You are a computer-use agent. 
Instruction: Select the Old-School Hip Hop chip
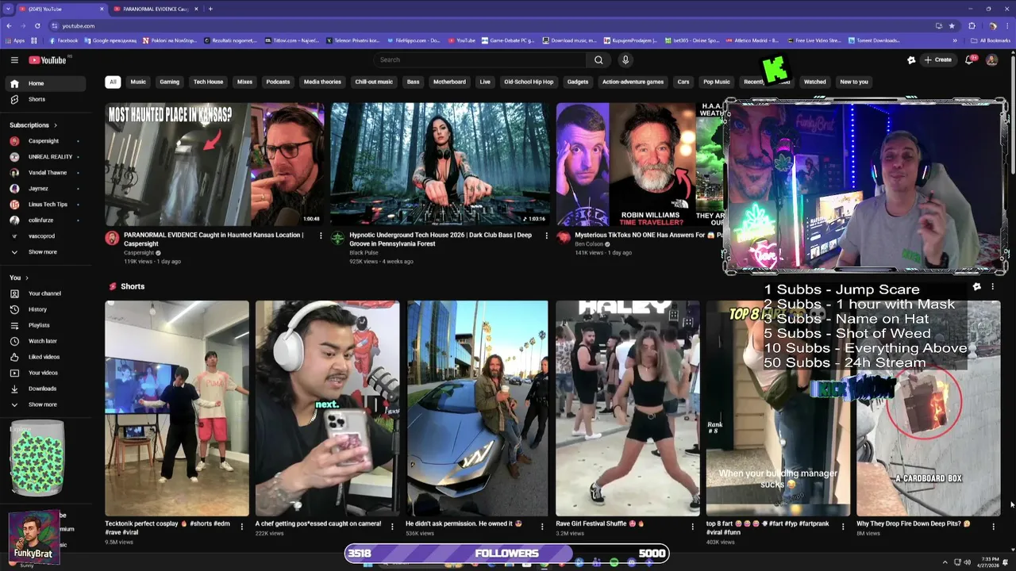pos(529,82)
